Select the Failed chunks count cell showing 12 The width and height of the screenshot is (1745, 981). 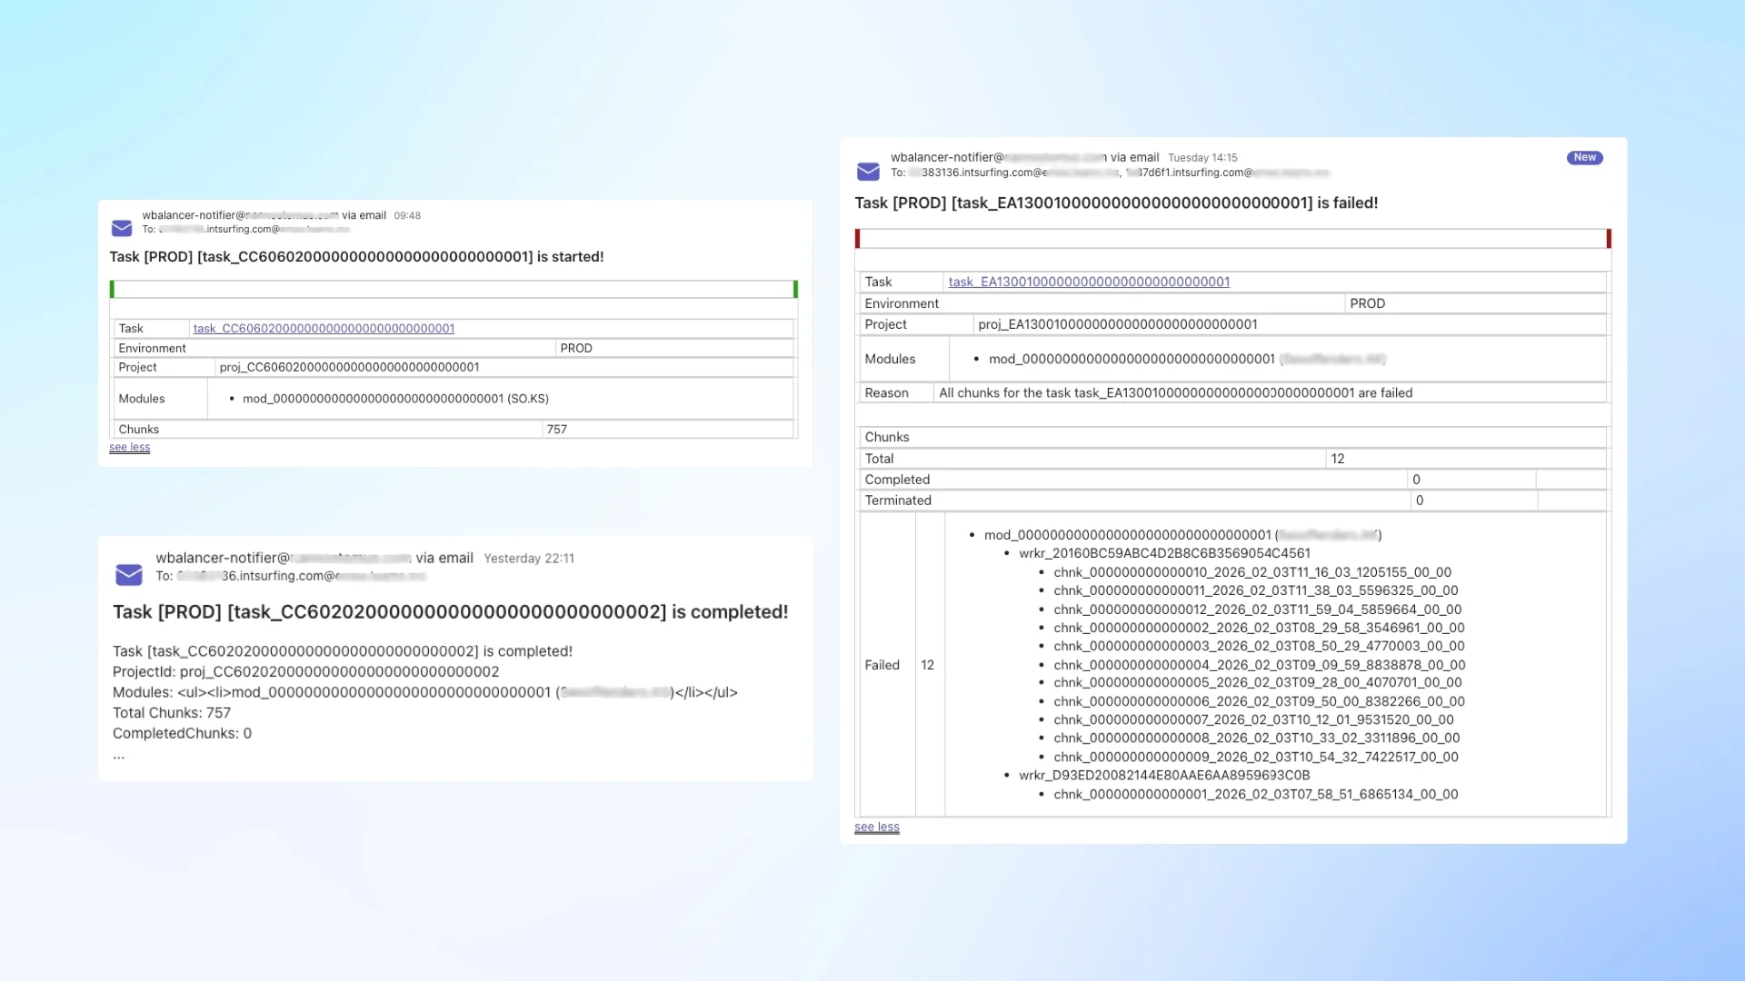point(928,664)
